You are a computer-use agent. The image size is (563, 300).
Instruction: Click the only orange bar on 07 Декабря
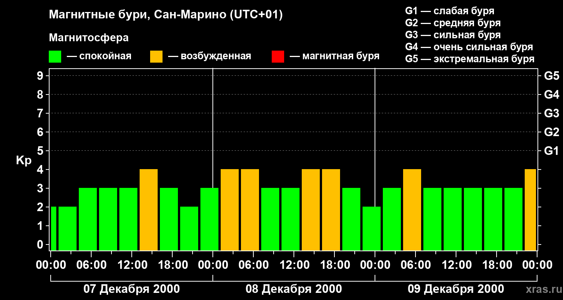[149, 210]
